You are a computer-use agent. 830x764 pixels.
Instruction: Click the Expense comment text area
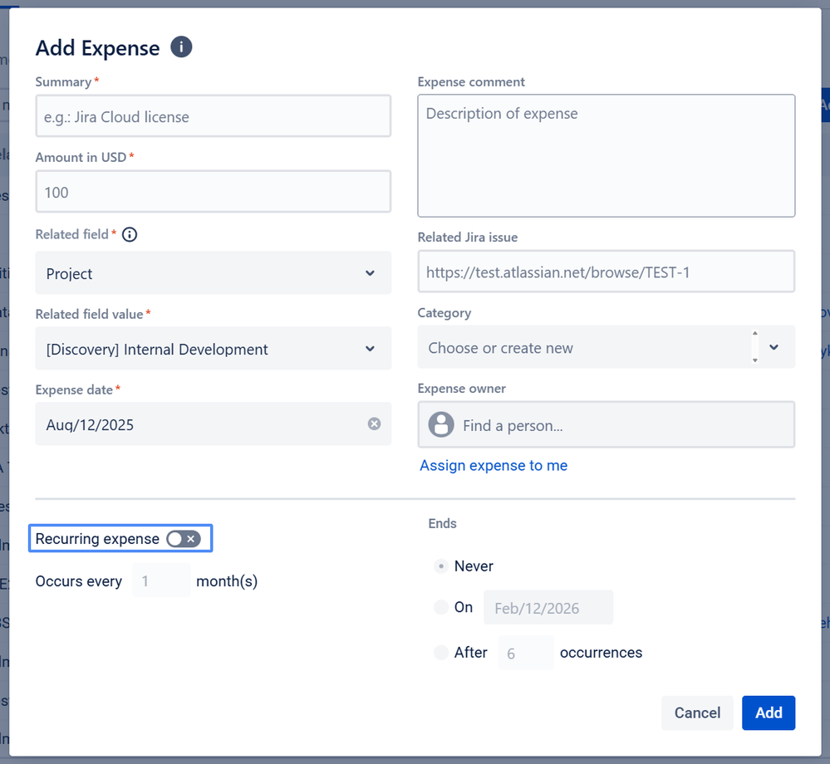point(606,155)
